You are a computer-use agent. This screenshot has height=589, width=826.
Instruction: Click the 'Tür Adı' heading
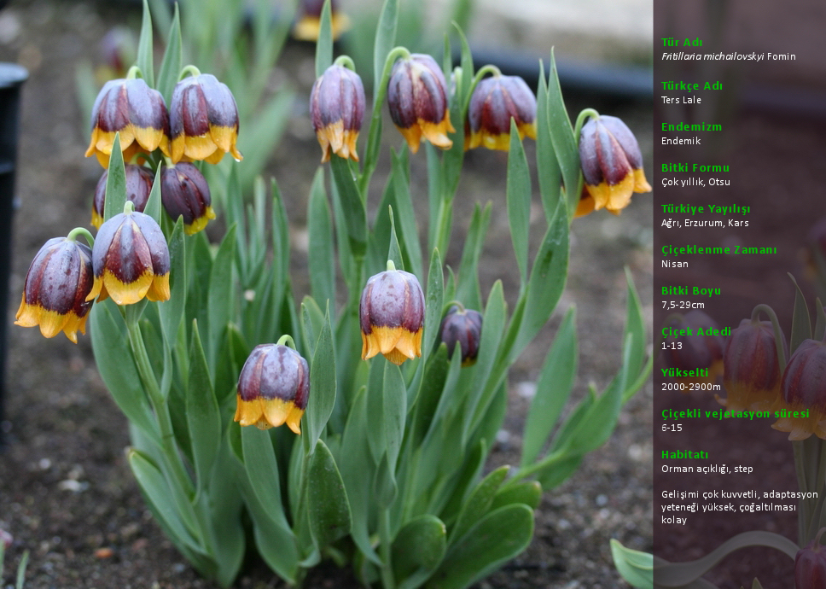tap(682, 42)
